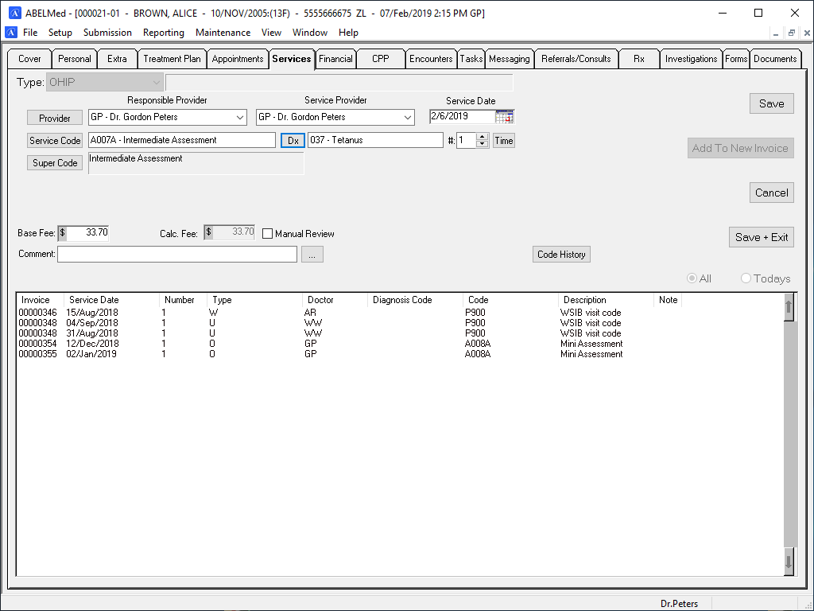Open the Investigations tab
Screen dimensions: 814x611
pos(691,58)
